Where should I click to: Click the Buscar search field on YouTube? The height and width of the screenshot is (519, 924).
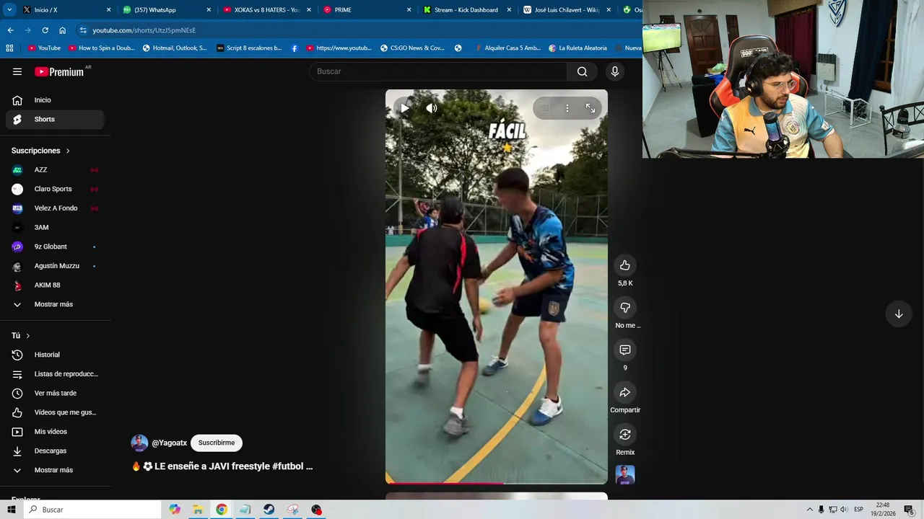pyautogui.click(x=438, y=71)
